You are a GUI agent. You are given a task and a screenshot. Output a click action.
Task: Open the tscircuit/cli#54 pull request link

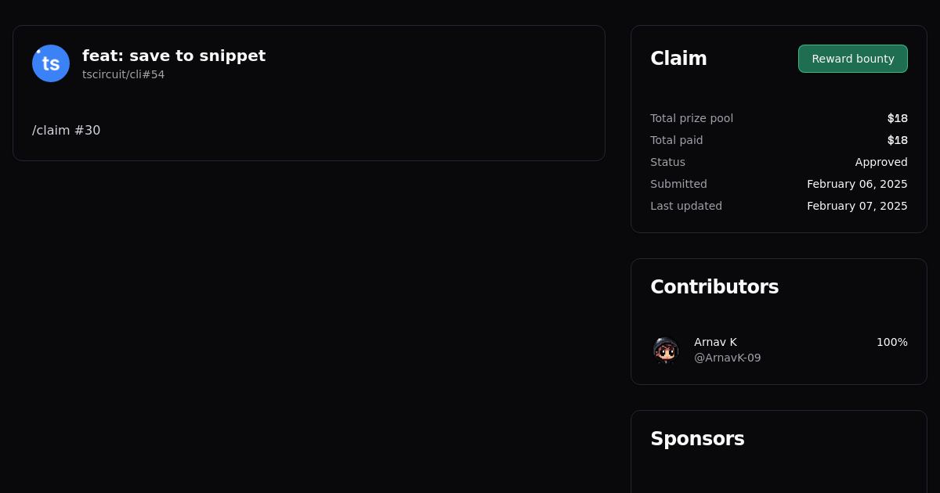(123, 74)
